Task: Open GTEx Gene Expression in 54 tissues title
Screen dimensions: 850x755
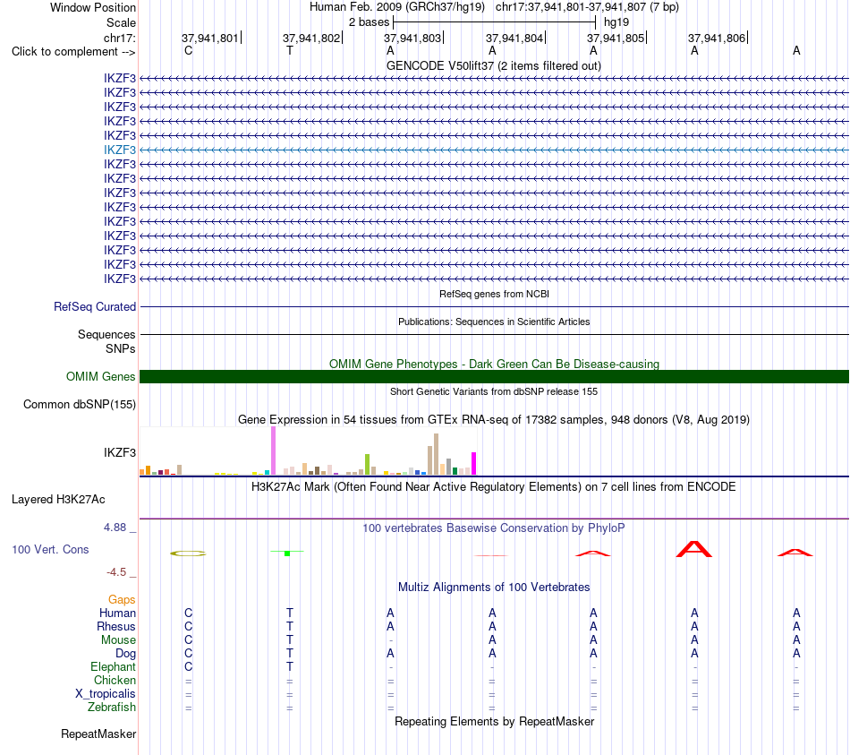Action: tap(494, 419)
